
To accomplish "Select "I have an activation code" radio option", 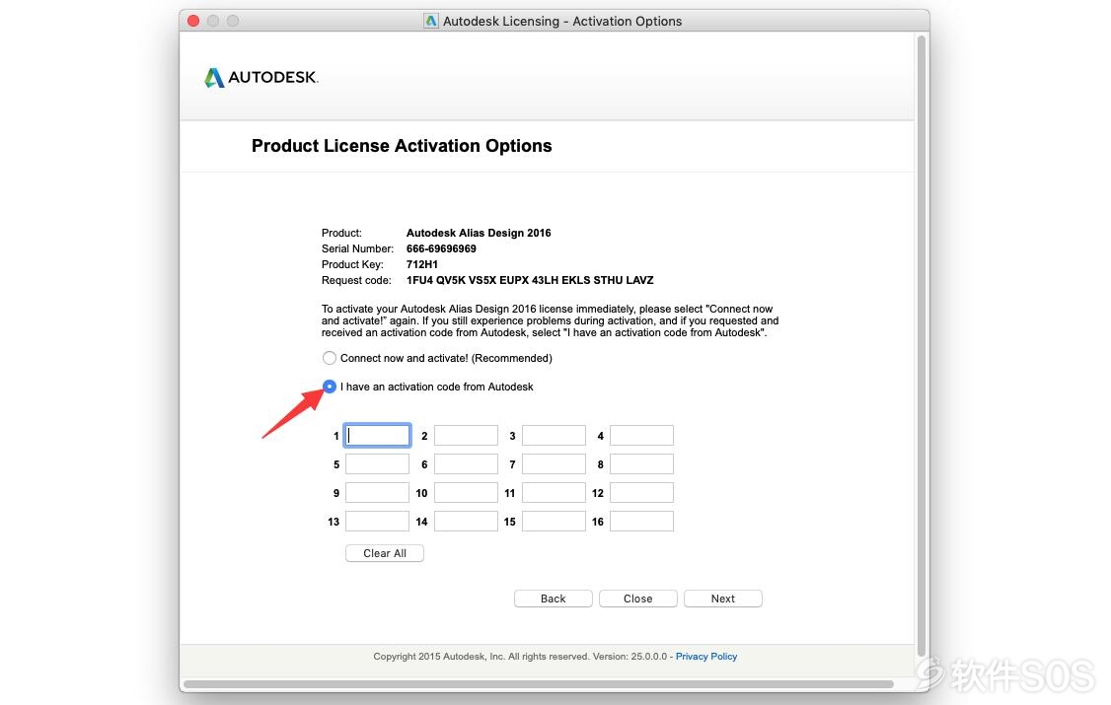I will click(x=329, y=387).
